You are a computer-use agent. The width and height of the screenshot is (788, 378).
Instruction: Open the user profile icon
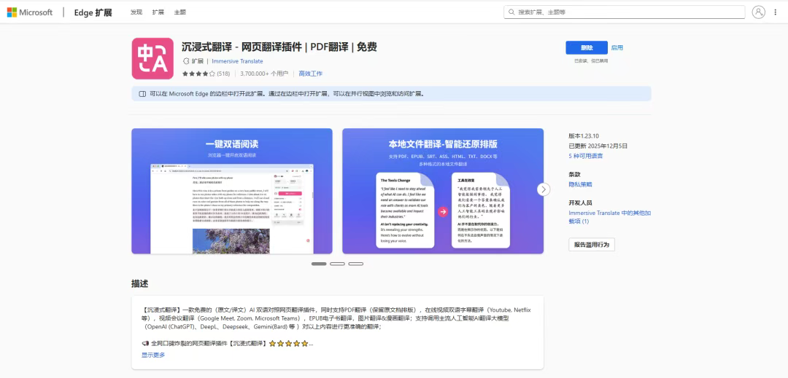point(758,12)
